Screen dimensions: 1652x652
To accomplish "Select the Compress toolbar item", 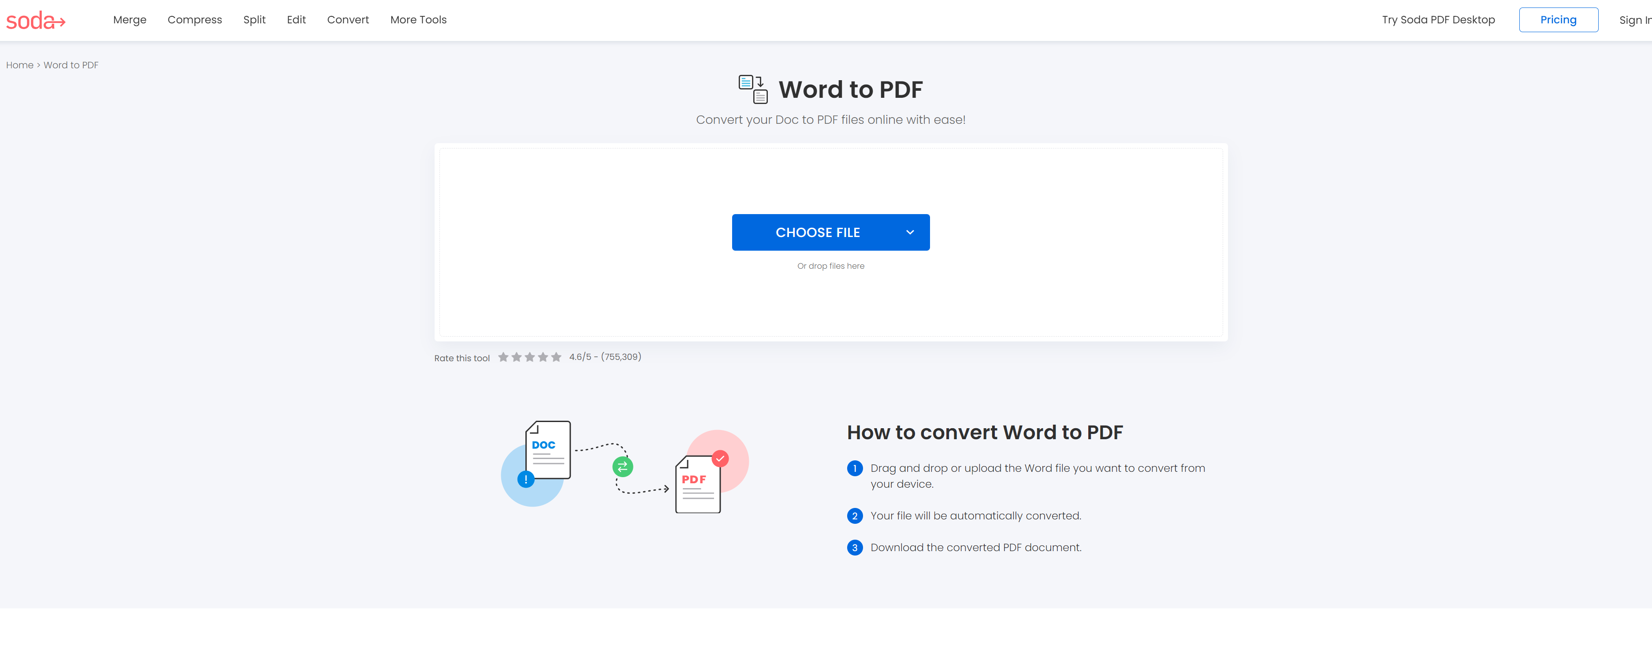I will (x=195, y=19).
